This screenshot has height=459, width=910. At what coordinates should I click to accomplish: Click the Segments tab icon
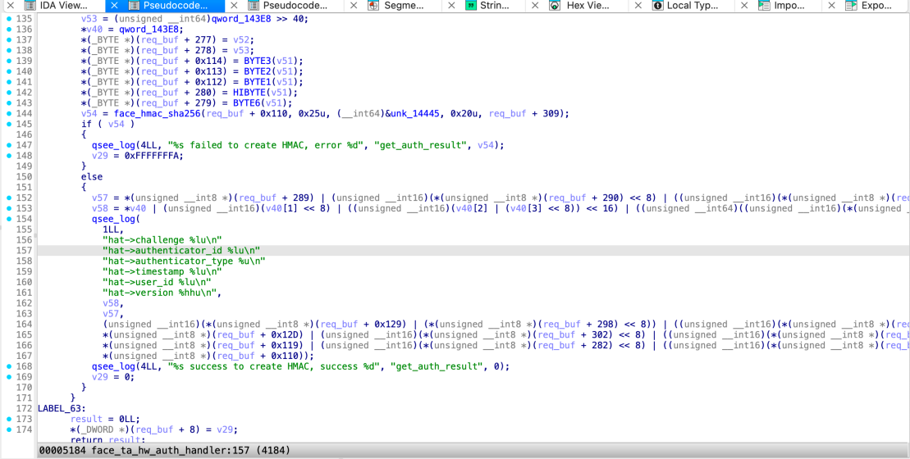pyautogui.click(x=373, y=6)
